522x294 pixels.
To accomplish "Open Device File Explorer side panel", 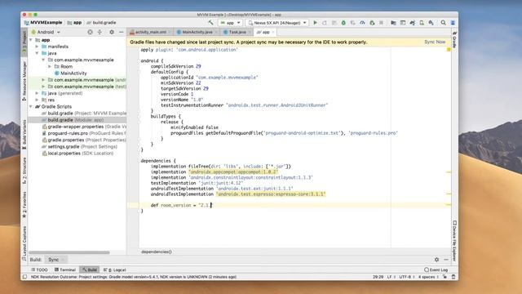I will (454, 241).
